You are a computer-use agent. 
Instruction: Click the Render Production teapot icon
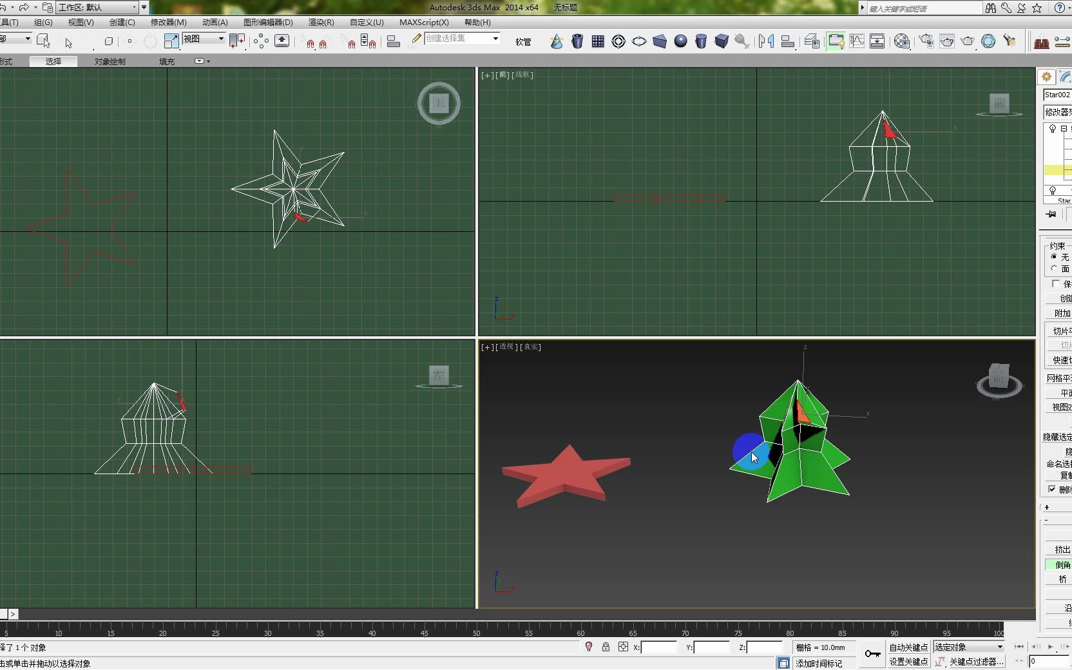tap(967, 42)
